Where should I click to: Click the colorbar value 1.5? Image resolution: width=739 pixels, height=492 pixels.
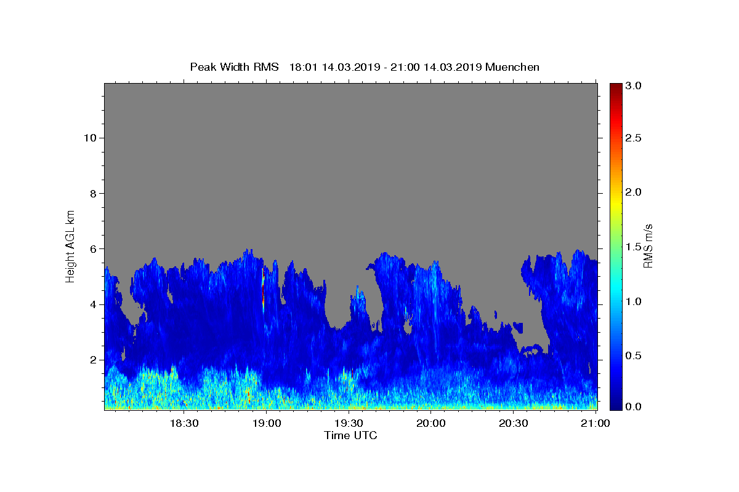(x=634, y=247)
